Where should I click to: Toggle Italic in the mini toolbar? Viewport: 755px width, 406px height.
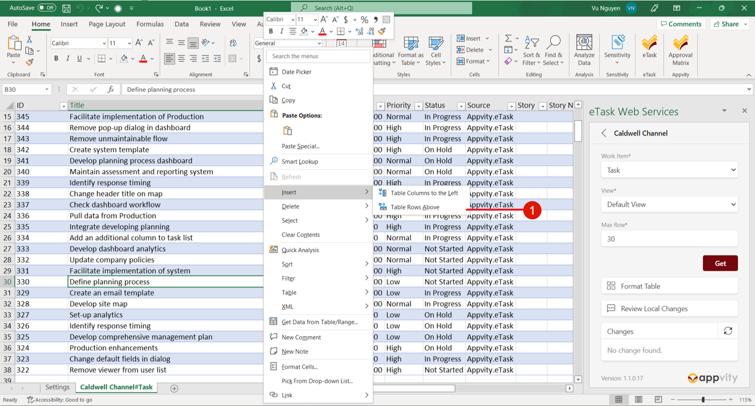click(x=281, y=32)
